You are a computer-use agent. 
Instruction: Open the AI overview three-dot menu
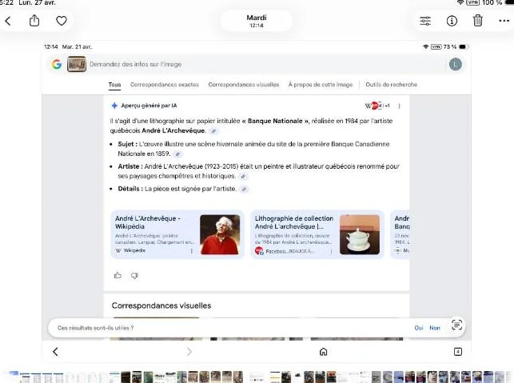point(399,106)
